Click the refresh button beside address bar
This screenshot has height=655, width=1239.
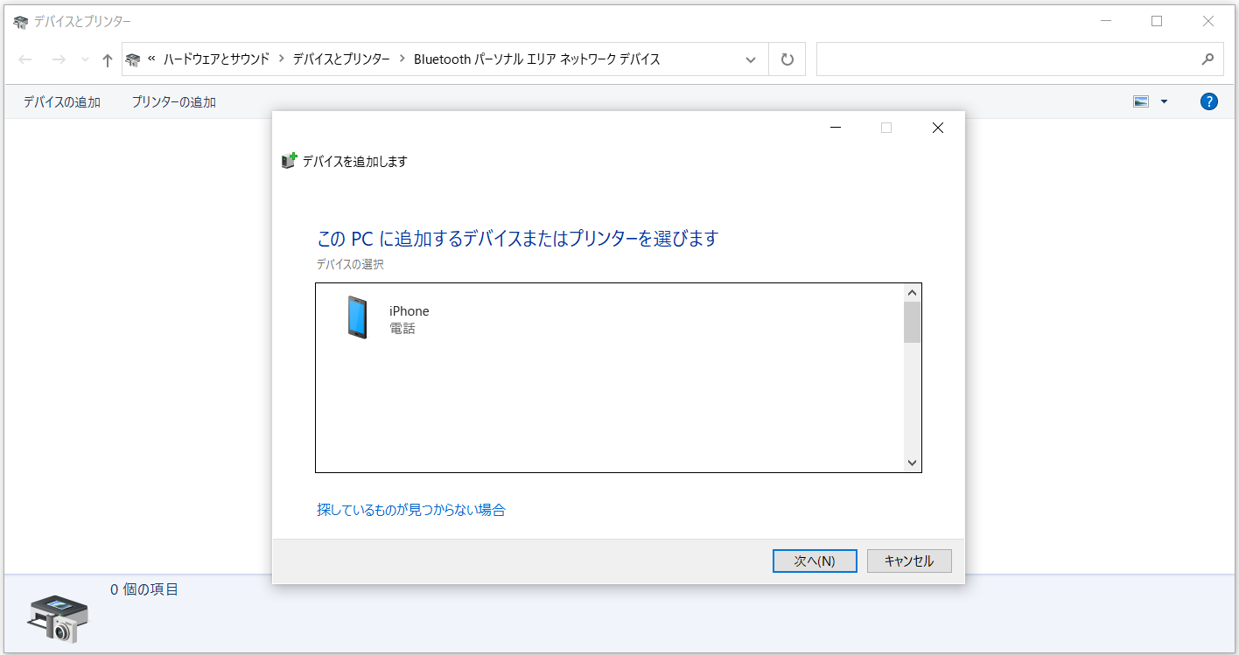point(787,59)
